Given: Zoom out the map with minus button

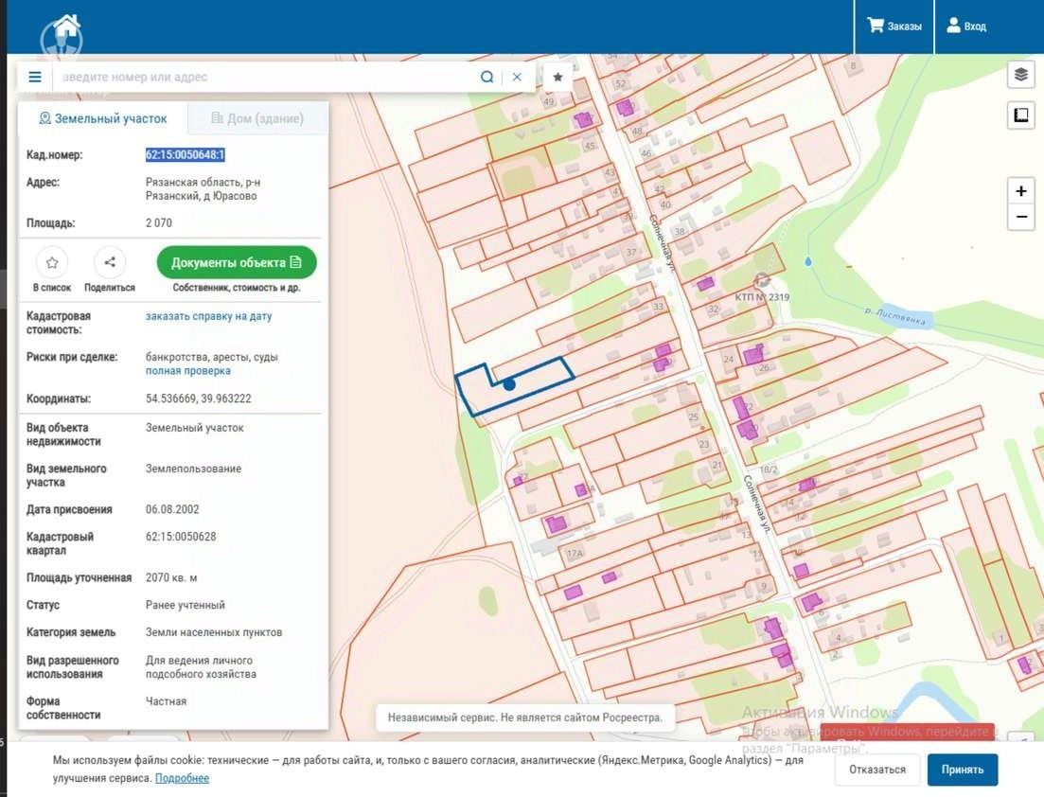Looking at the screenshot, I should coord(1020,217).
